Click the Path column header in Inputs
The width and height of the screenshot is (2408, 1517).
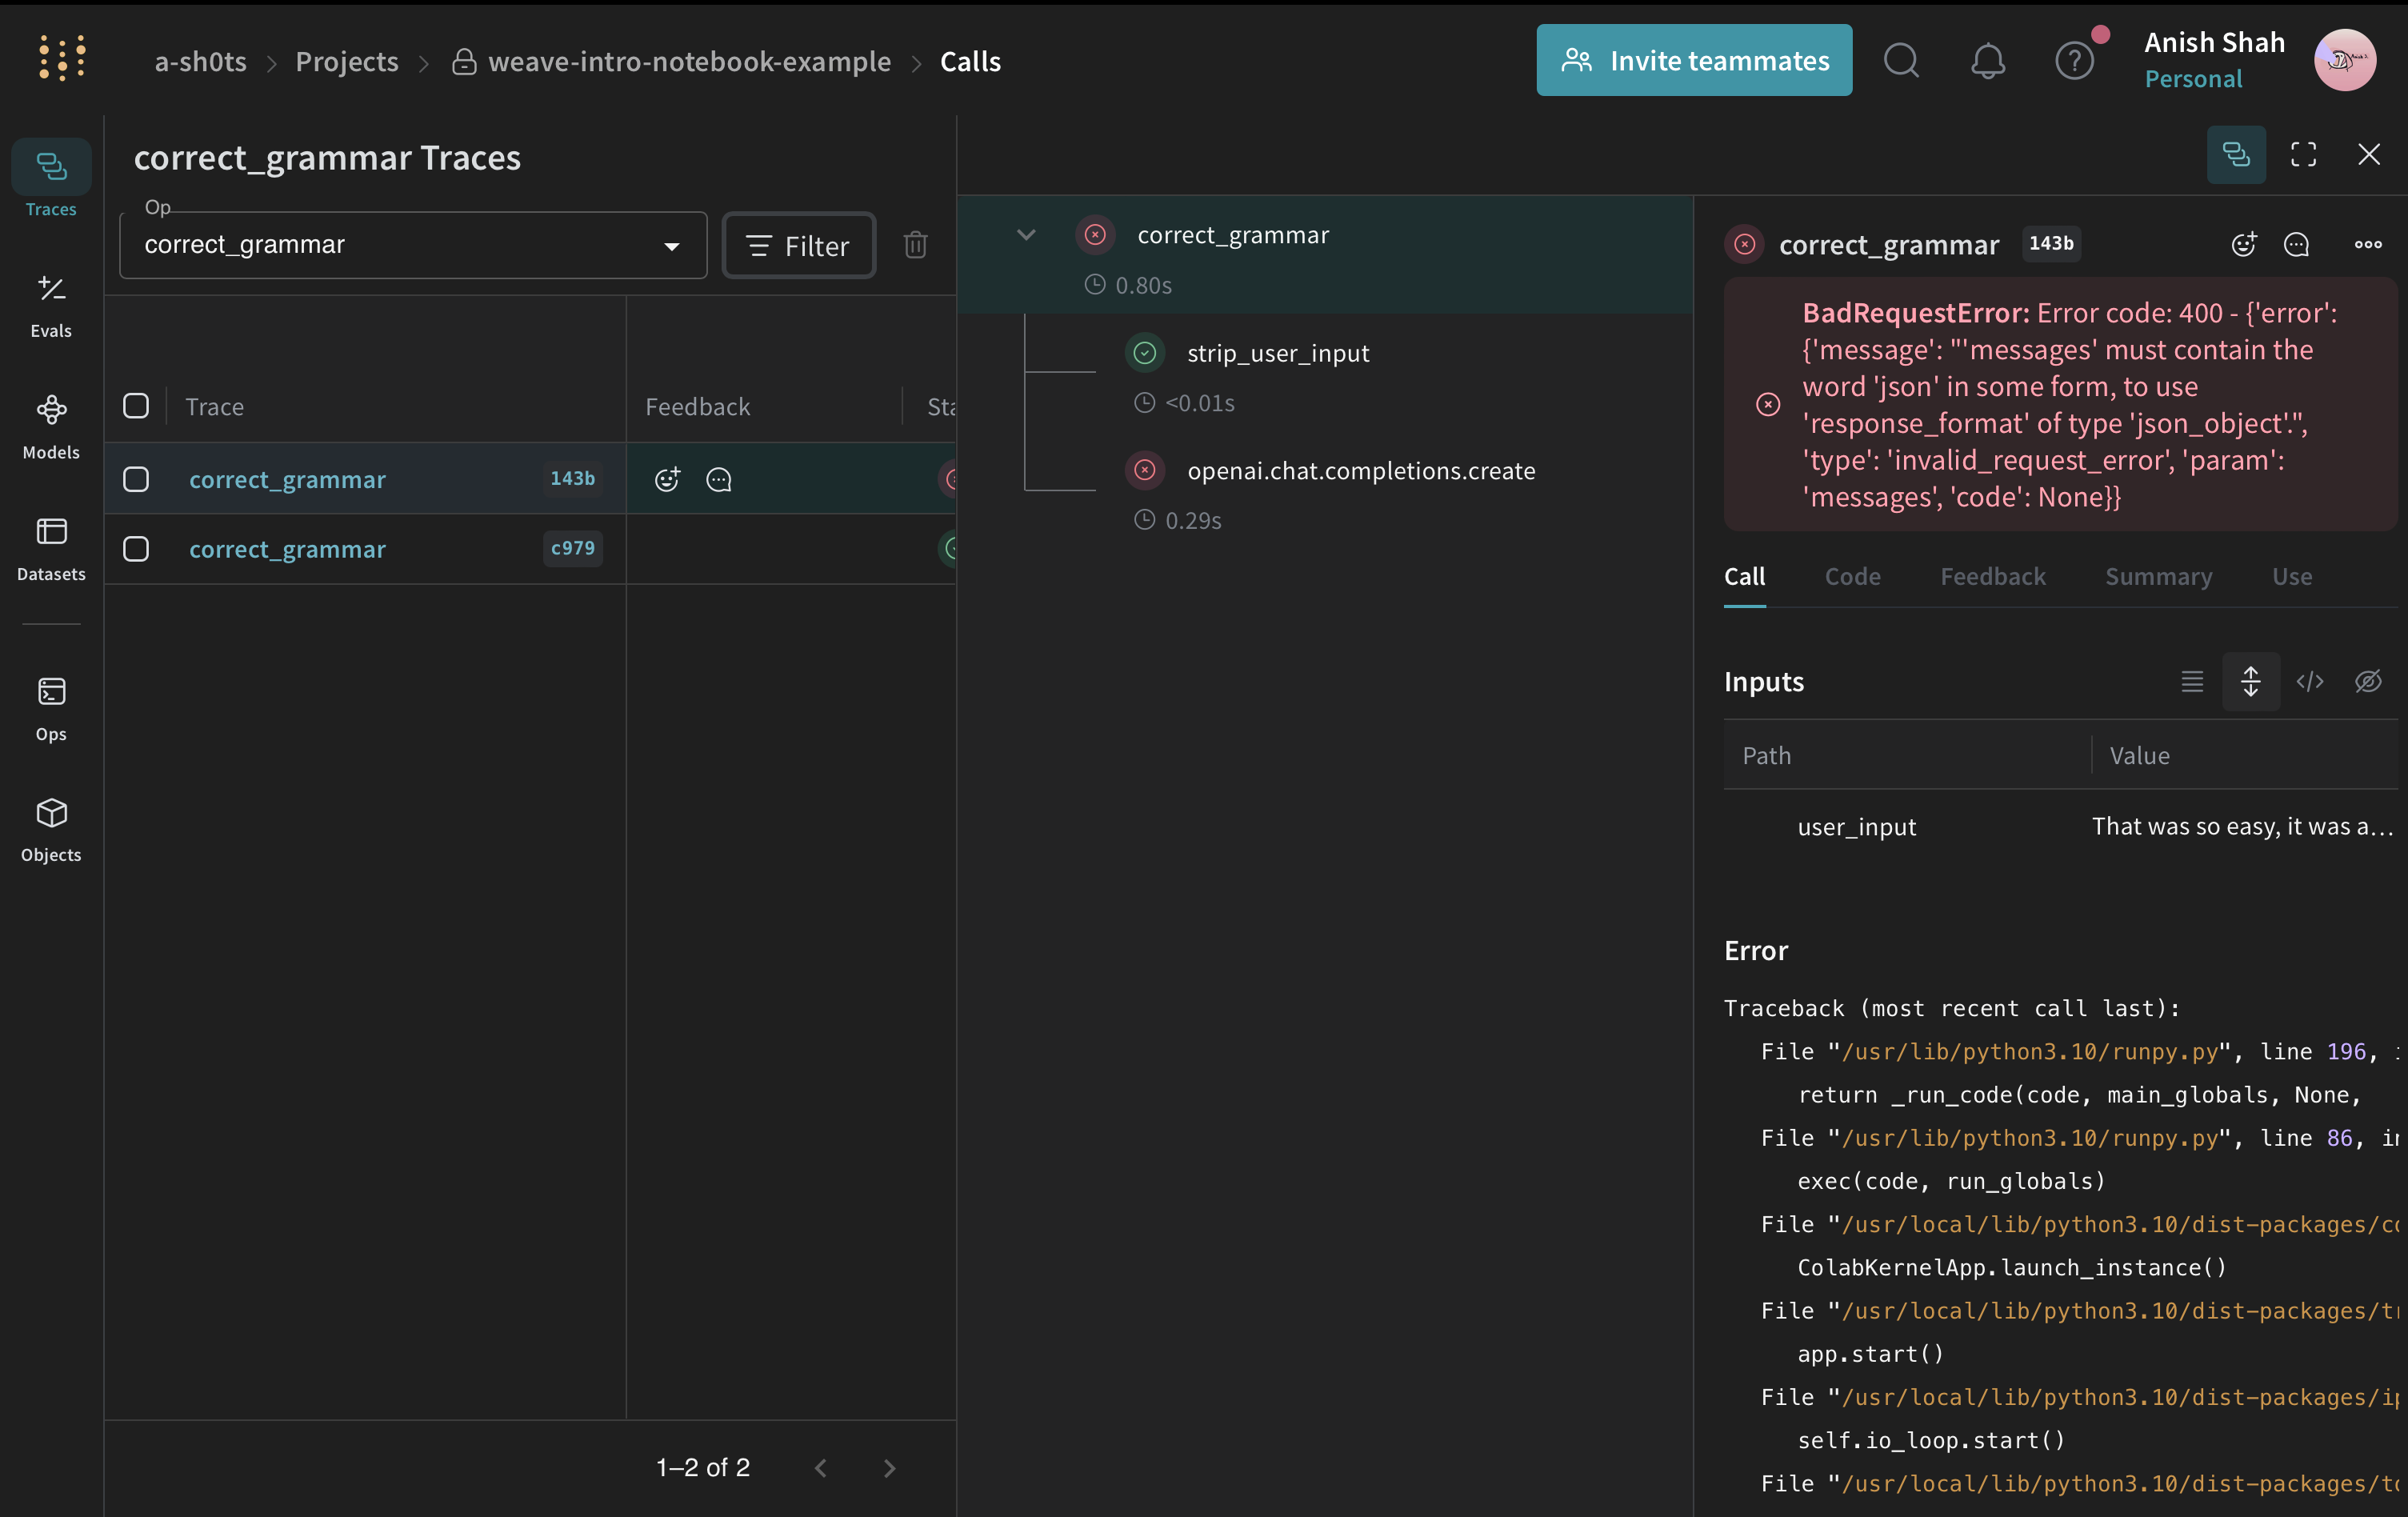point(1766,756)
